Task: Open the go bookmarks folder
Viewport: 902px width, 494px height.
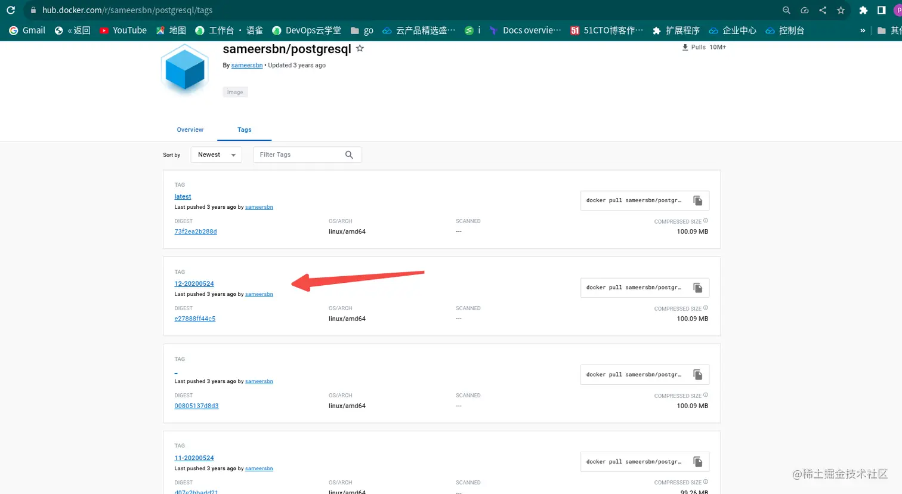Action: tap(362, 30)
